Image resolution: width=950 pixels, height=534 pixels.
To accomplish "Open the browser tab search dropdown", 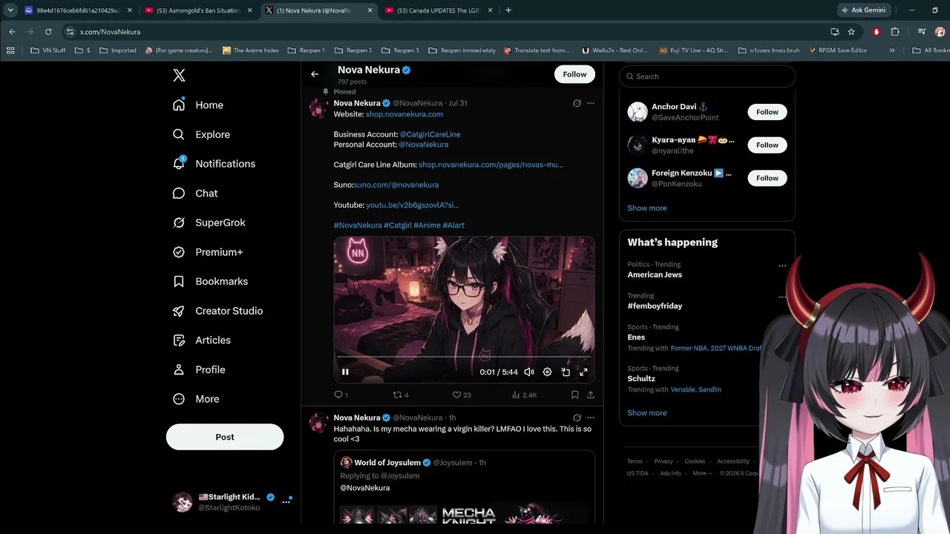I will point(10,10).
